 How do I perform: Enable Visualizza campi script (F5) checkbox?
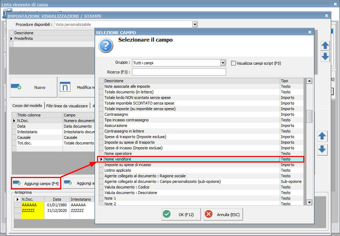click(233, 63)
